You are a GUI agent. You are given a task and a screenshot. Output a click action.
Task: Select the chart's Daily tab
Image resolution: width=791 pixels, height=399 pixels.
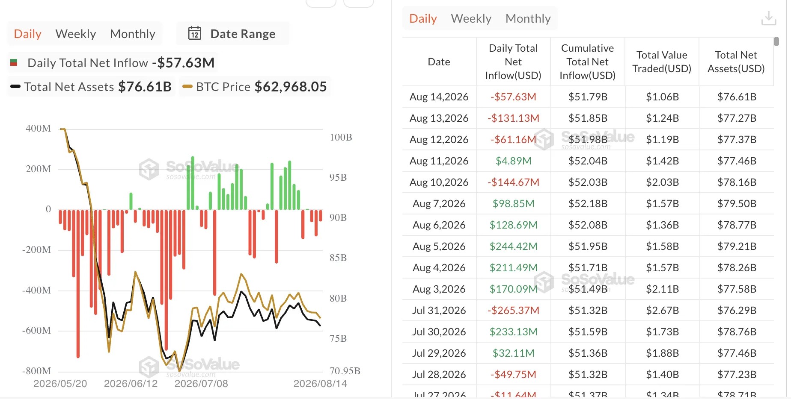pyautogui.click(x=28, y=34)
